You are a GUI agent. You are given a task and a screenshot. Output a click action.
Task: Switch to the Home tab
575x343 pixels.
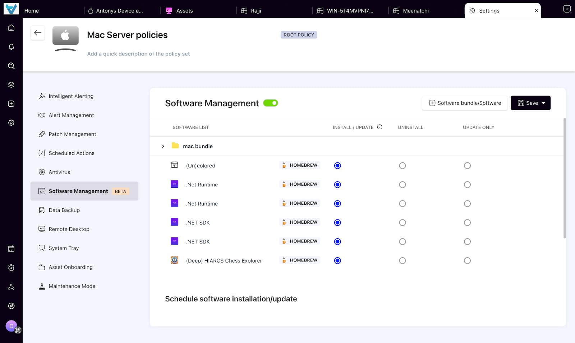tap(32, 11)
